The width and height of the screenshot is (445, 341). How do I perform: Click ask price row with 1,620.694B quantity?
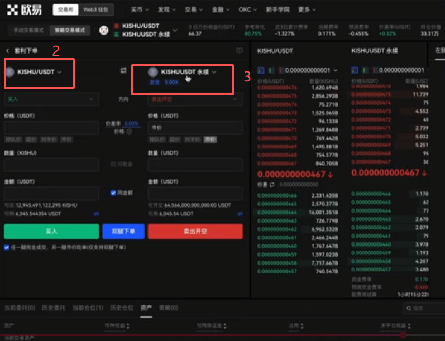[298, 88]
